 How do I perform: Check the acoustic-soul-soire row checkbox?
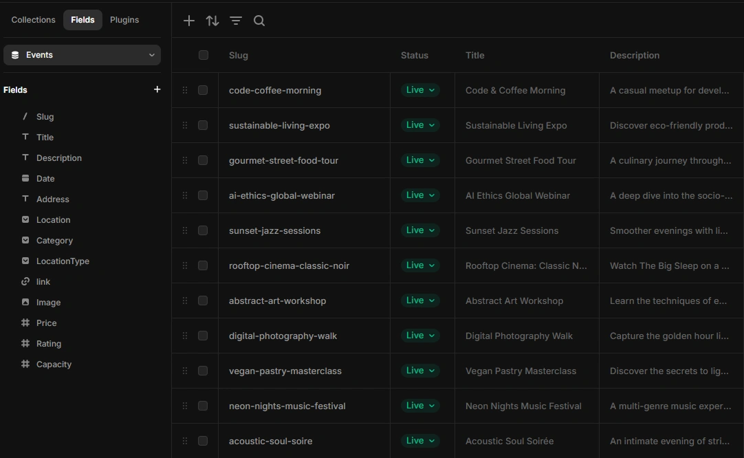[203, 441]
